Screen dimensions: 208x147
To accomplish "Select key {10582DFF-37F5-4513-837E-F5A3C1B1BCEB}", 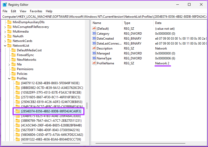I will coord(51,93).
